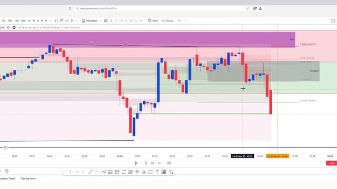Open the Strategy Tester tab
This screenshot has width=337, height=189.
[x=7, y=178]
